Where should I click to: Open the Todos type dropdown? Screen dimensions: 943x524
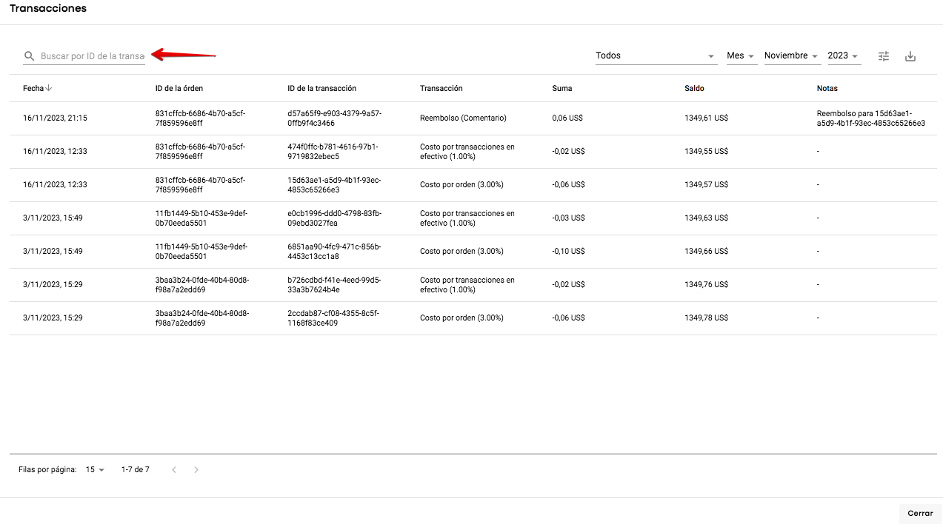click(656, 56)
